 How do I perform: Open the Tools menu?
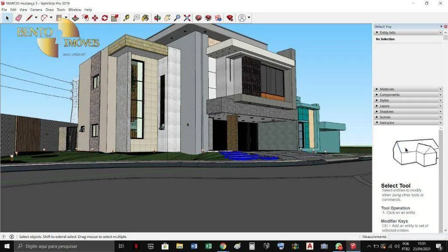click(x=61, y=10)
